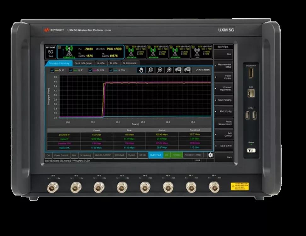Select the pan hand tool above the graph
This screenshot has width=306, height=236.
tap(141, 70)
